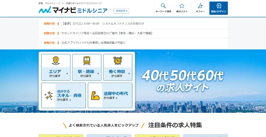Select the sparkles スキル・資格 icon
Viewport: 266px width, 137px height.
(49, 96)
